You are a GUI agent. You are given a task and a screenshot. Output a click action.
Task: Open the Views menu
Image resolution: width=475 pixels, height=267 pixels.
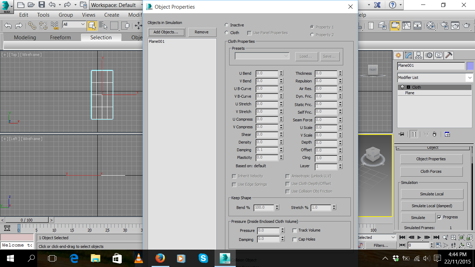(89, 15)
